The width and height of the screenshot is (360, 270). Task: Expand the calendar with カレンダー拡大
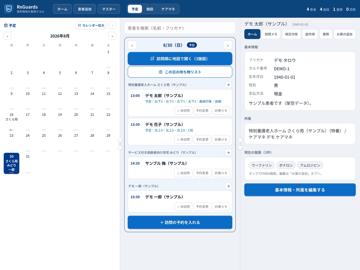91,25
